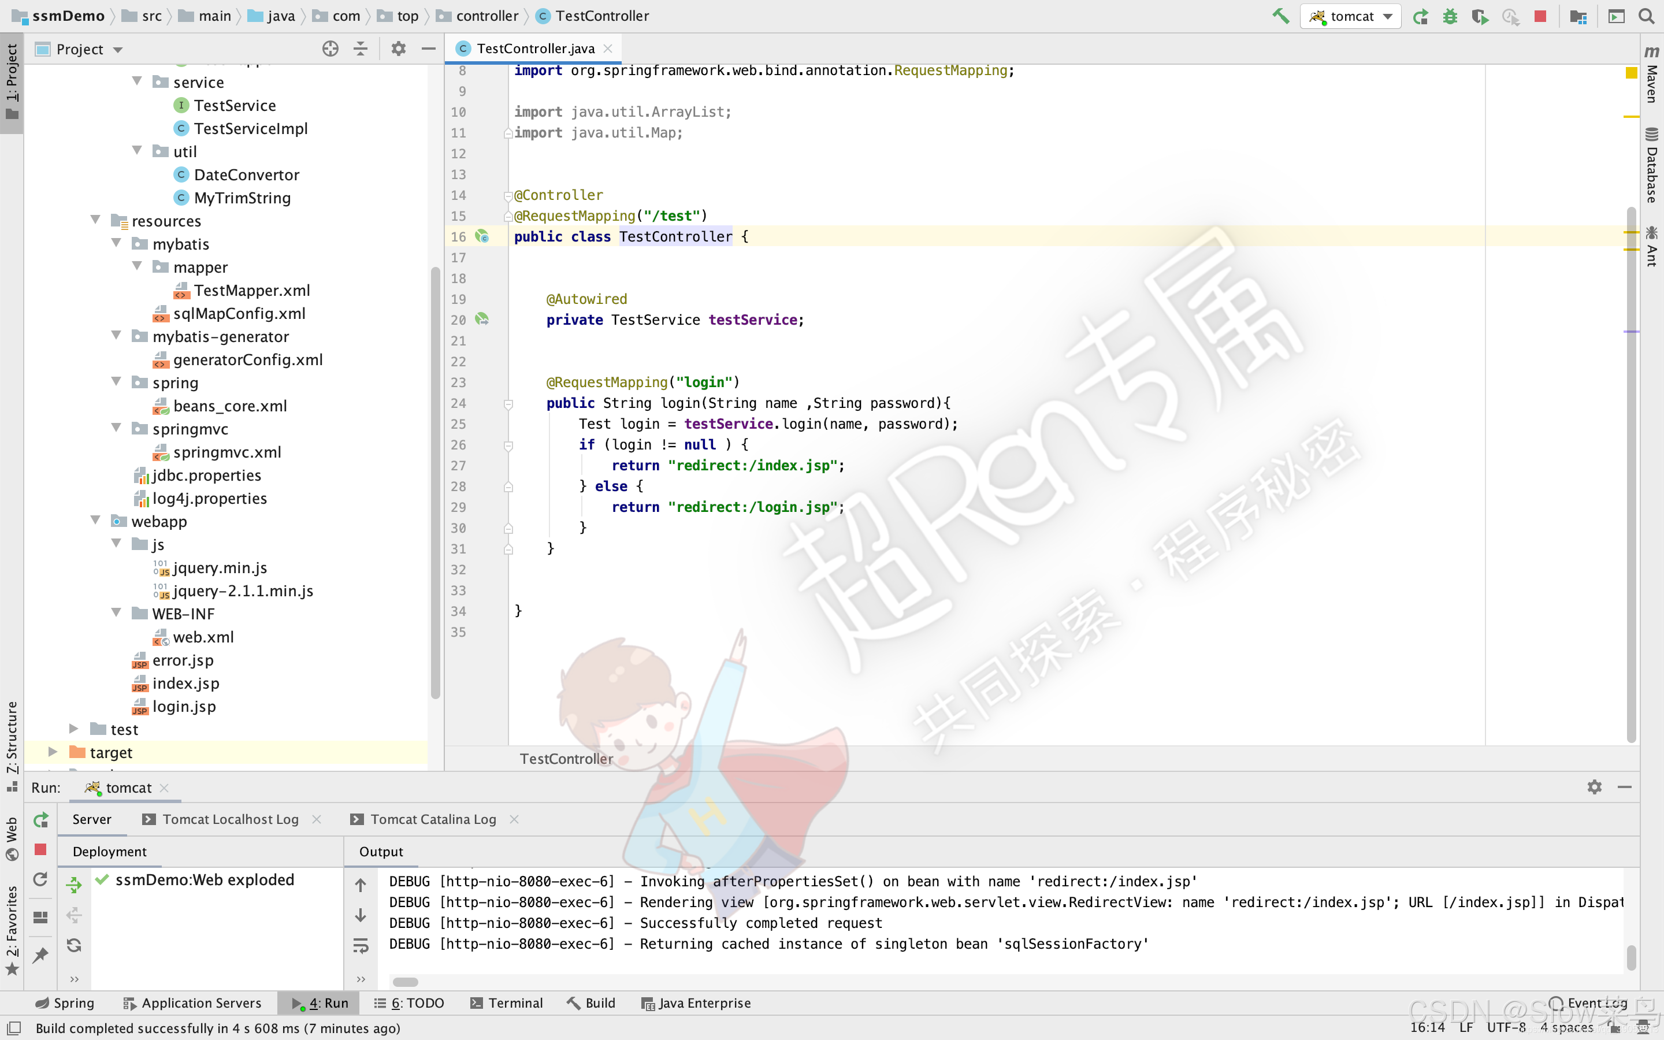Viewport: 1664px width, 1040px height.
Task: Toggle soft-wrap in output console
Action: click(x=361, y=946)
